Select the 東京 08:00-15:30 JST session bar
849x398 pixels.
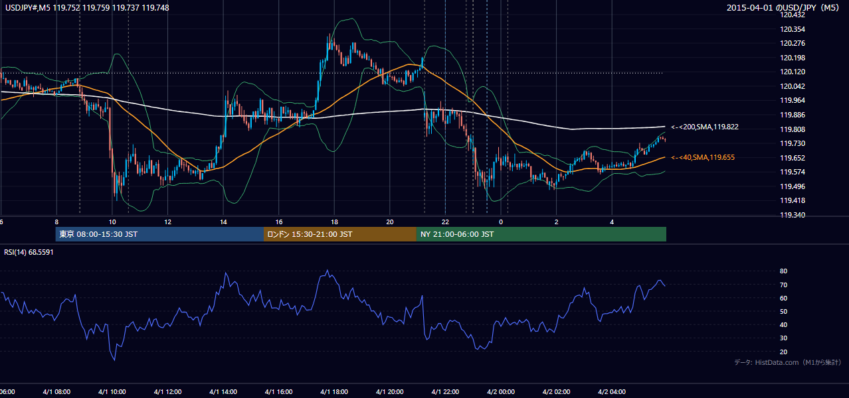(160, 234)
